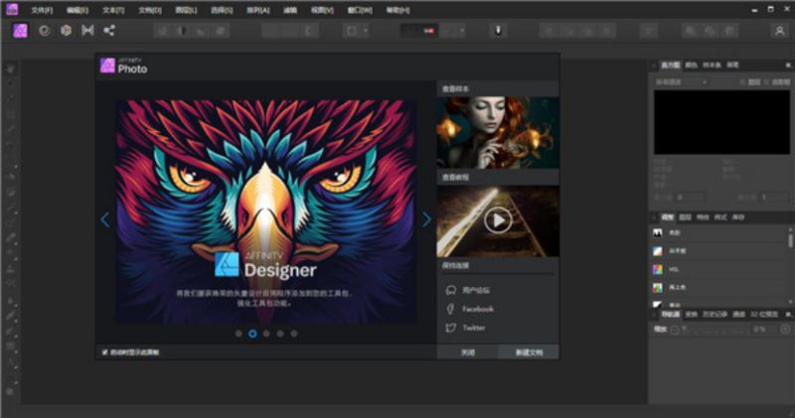This screenshot has width=795, height=418.
Task: Click the HSL adjustment icon
Action: (658, 269)
